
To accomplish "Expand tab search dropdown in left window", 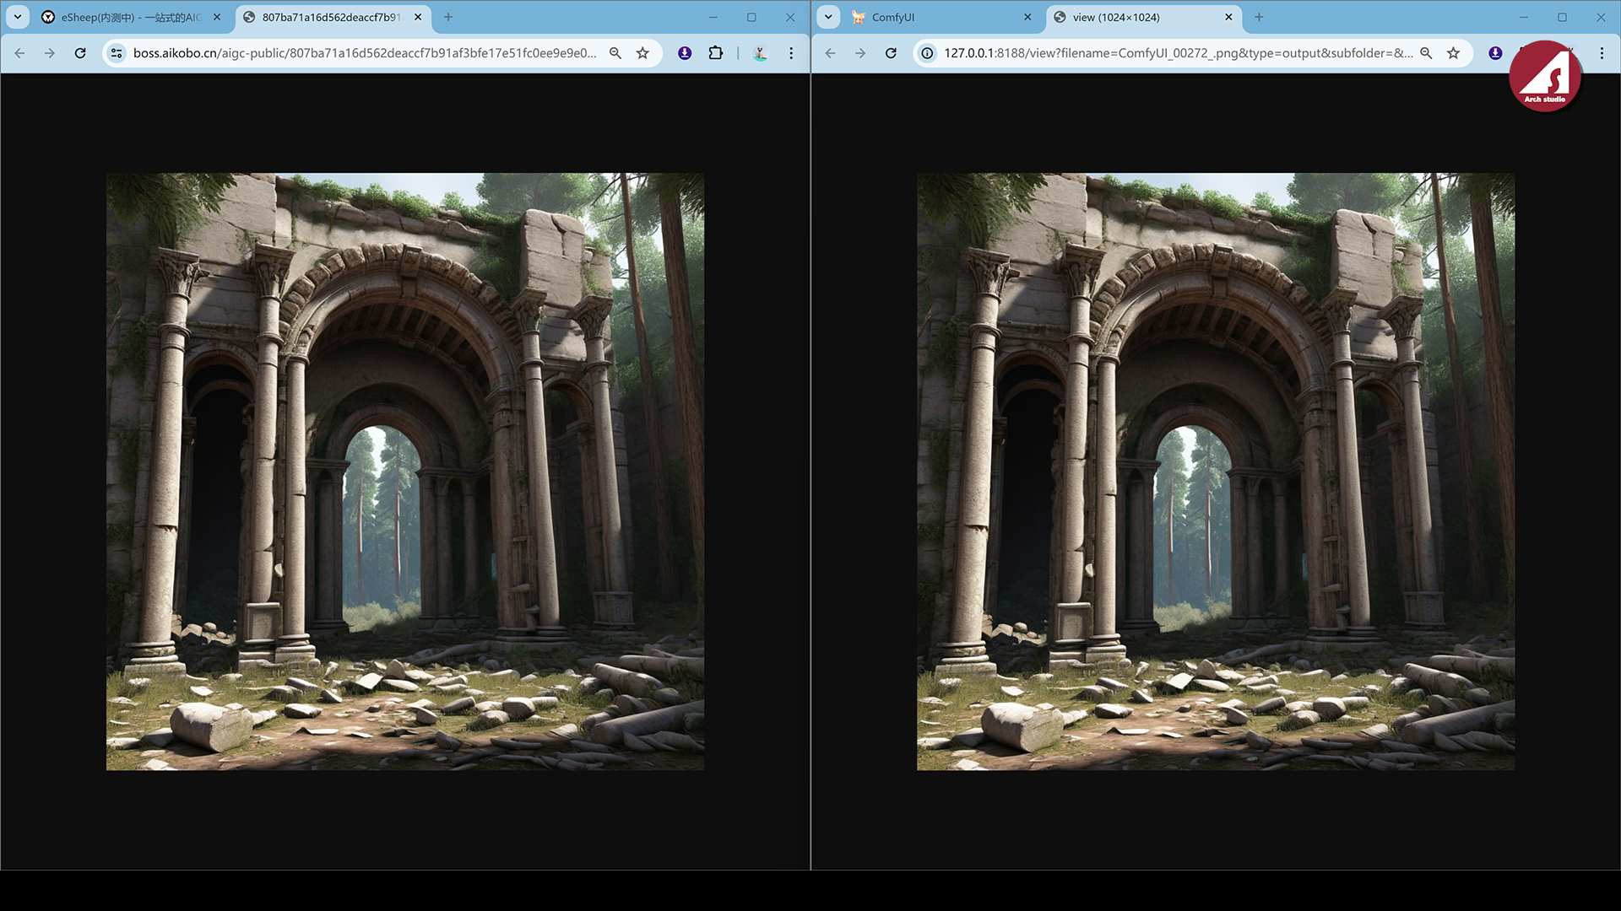I will coord(18,17).
